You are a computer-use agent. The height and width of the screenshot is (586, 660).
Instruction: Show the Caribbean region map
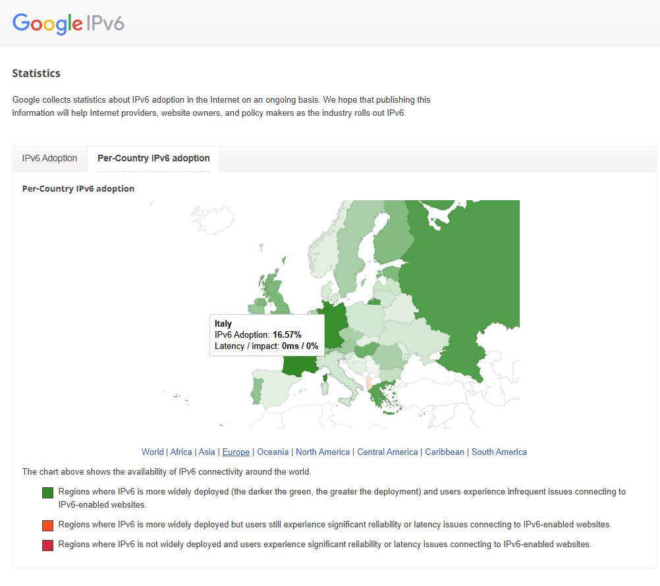pyautogui.click(x=445, y=452)
